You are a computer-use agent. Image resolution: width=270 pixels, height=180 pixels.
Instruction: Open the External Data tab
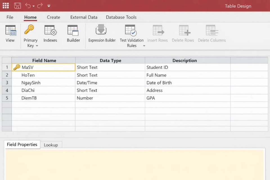84,17
